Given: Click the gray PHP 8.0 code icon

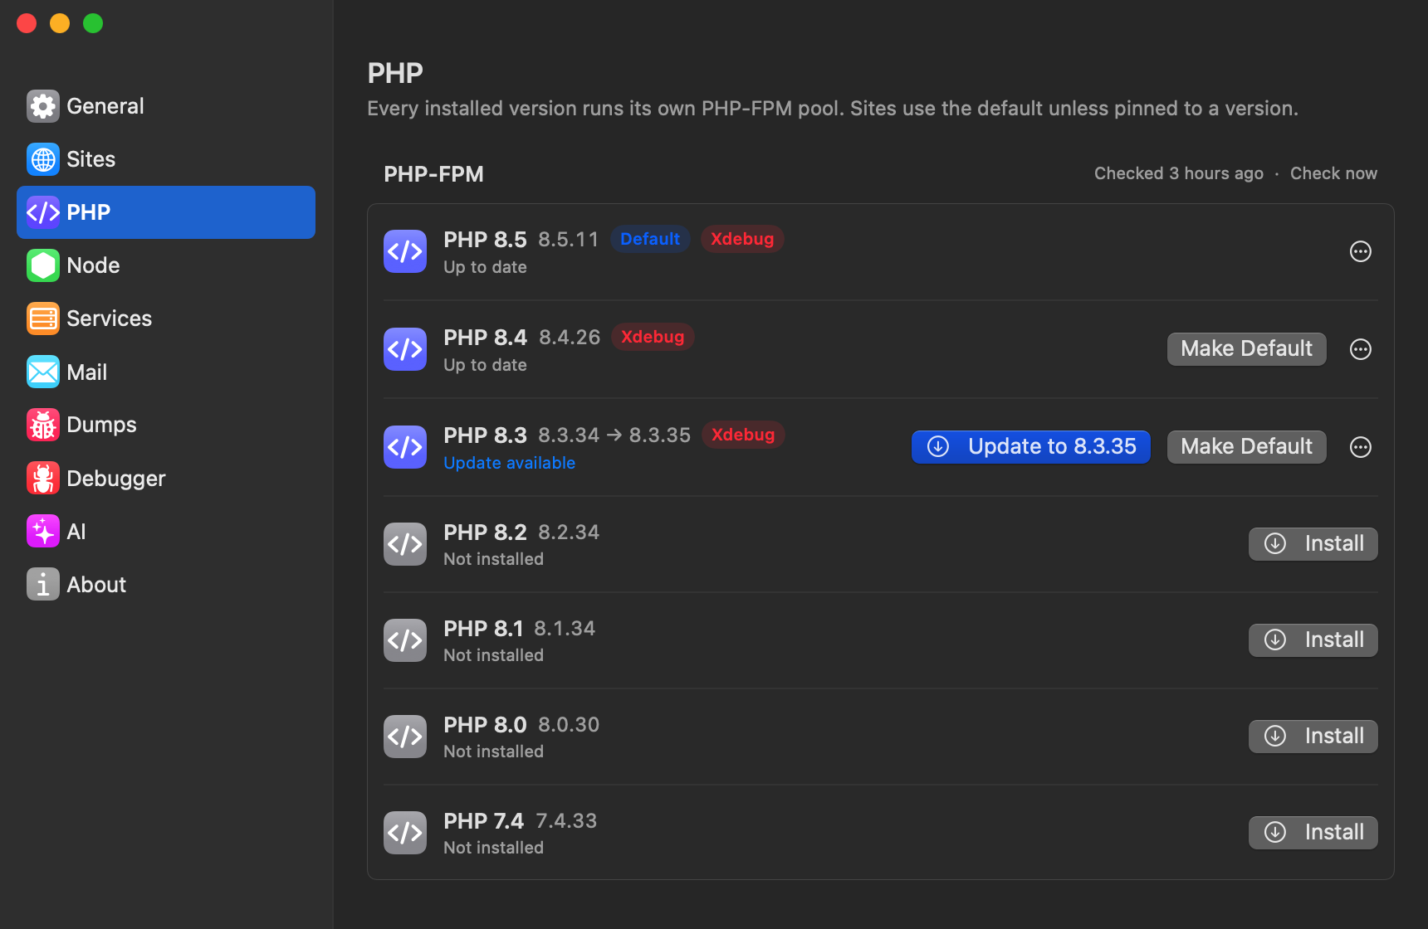Looking at the screenshot, I should (x=405, y=737).
